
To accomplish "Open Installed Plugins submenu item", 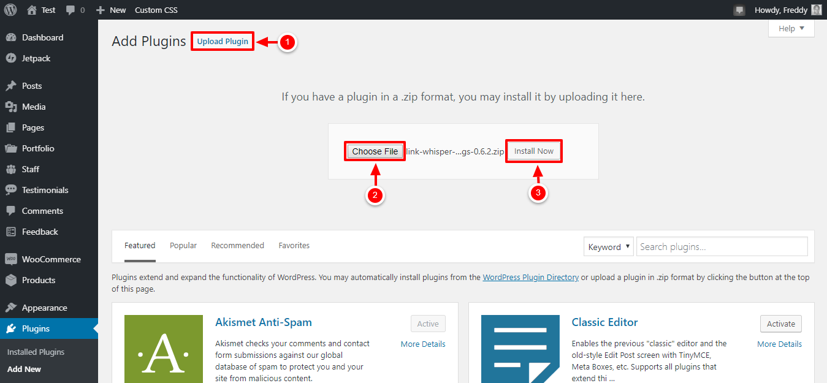I will (x=36, y=352).
